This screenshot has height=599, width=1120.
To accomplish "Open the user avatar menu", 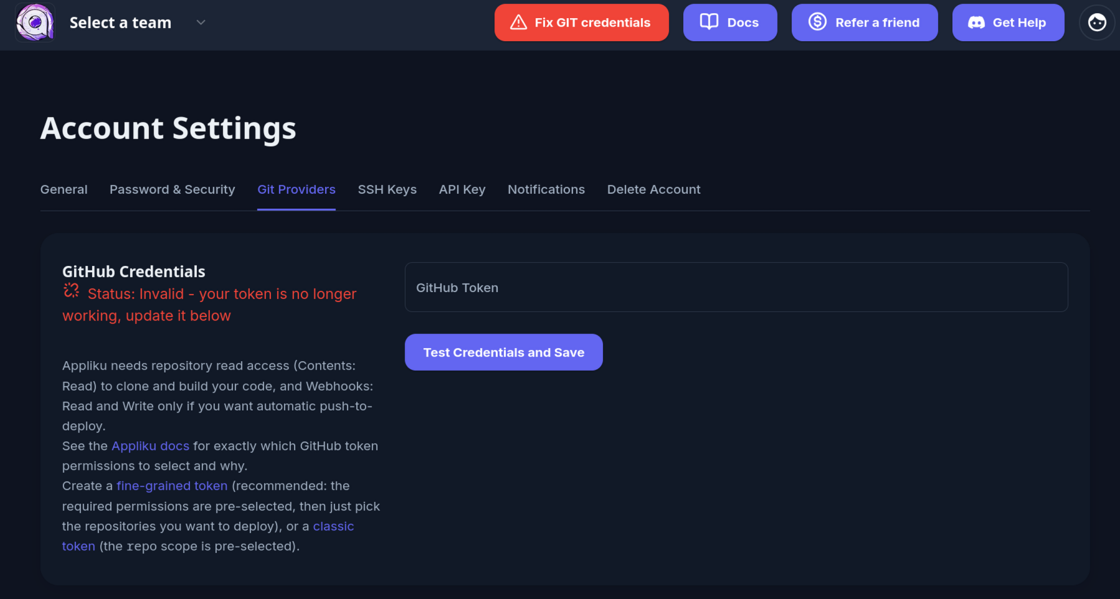I will pos(1097,22).
